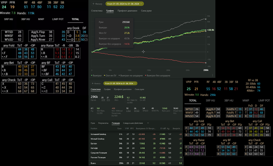Click the Agg% Flop value 38 in left HUD
273x166 pixels.
tap(50, 32)
